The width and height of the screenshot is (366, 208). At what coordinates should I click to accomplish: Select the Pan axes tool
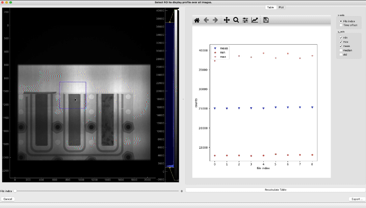tap(226, 20)
